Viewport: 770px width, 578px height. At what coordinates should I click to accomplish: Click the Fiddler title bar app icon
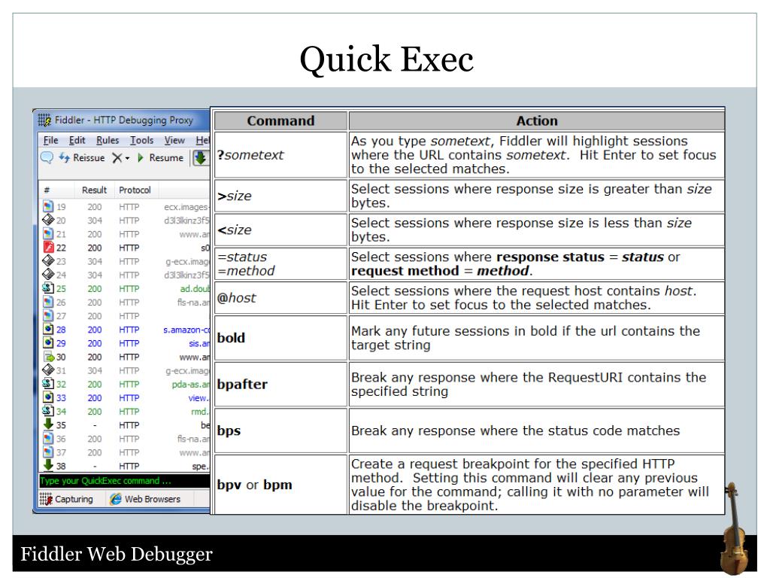(44, 120)
